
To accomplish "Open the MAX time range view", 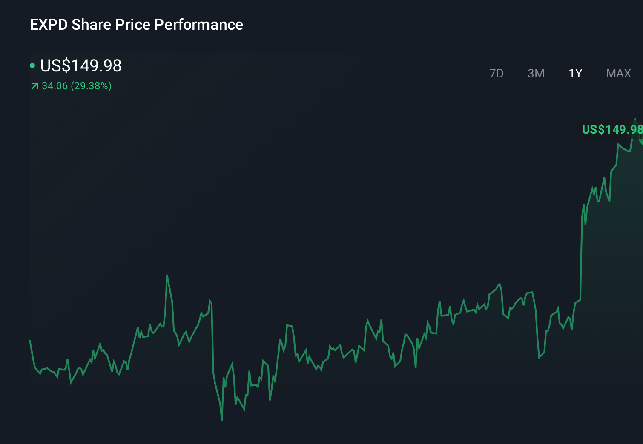I will point(618,73).
